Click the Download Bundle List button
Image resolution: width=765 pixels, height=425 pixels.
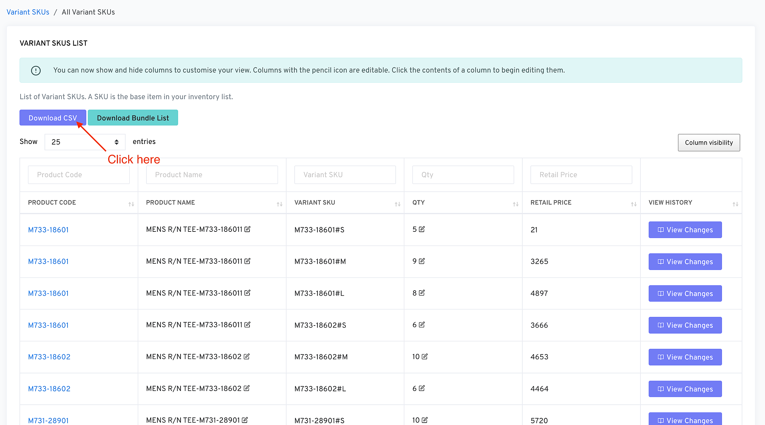tap(133, 118)
